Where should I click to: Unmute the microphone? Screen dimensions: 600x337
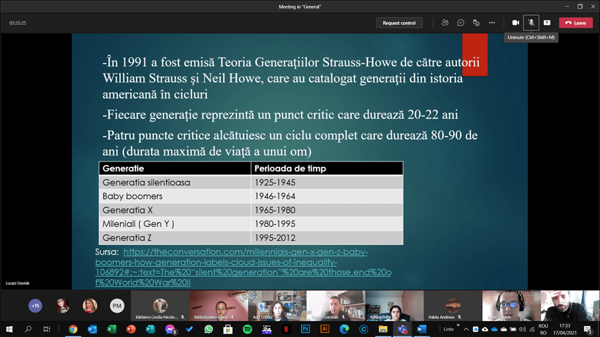tap(531, 23)
